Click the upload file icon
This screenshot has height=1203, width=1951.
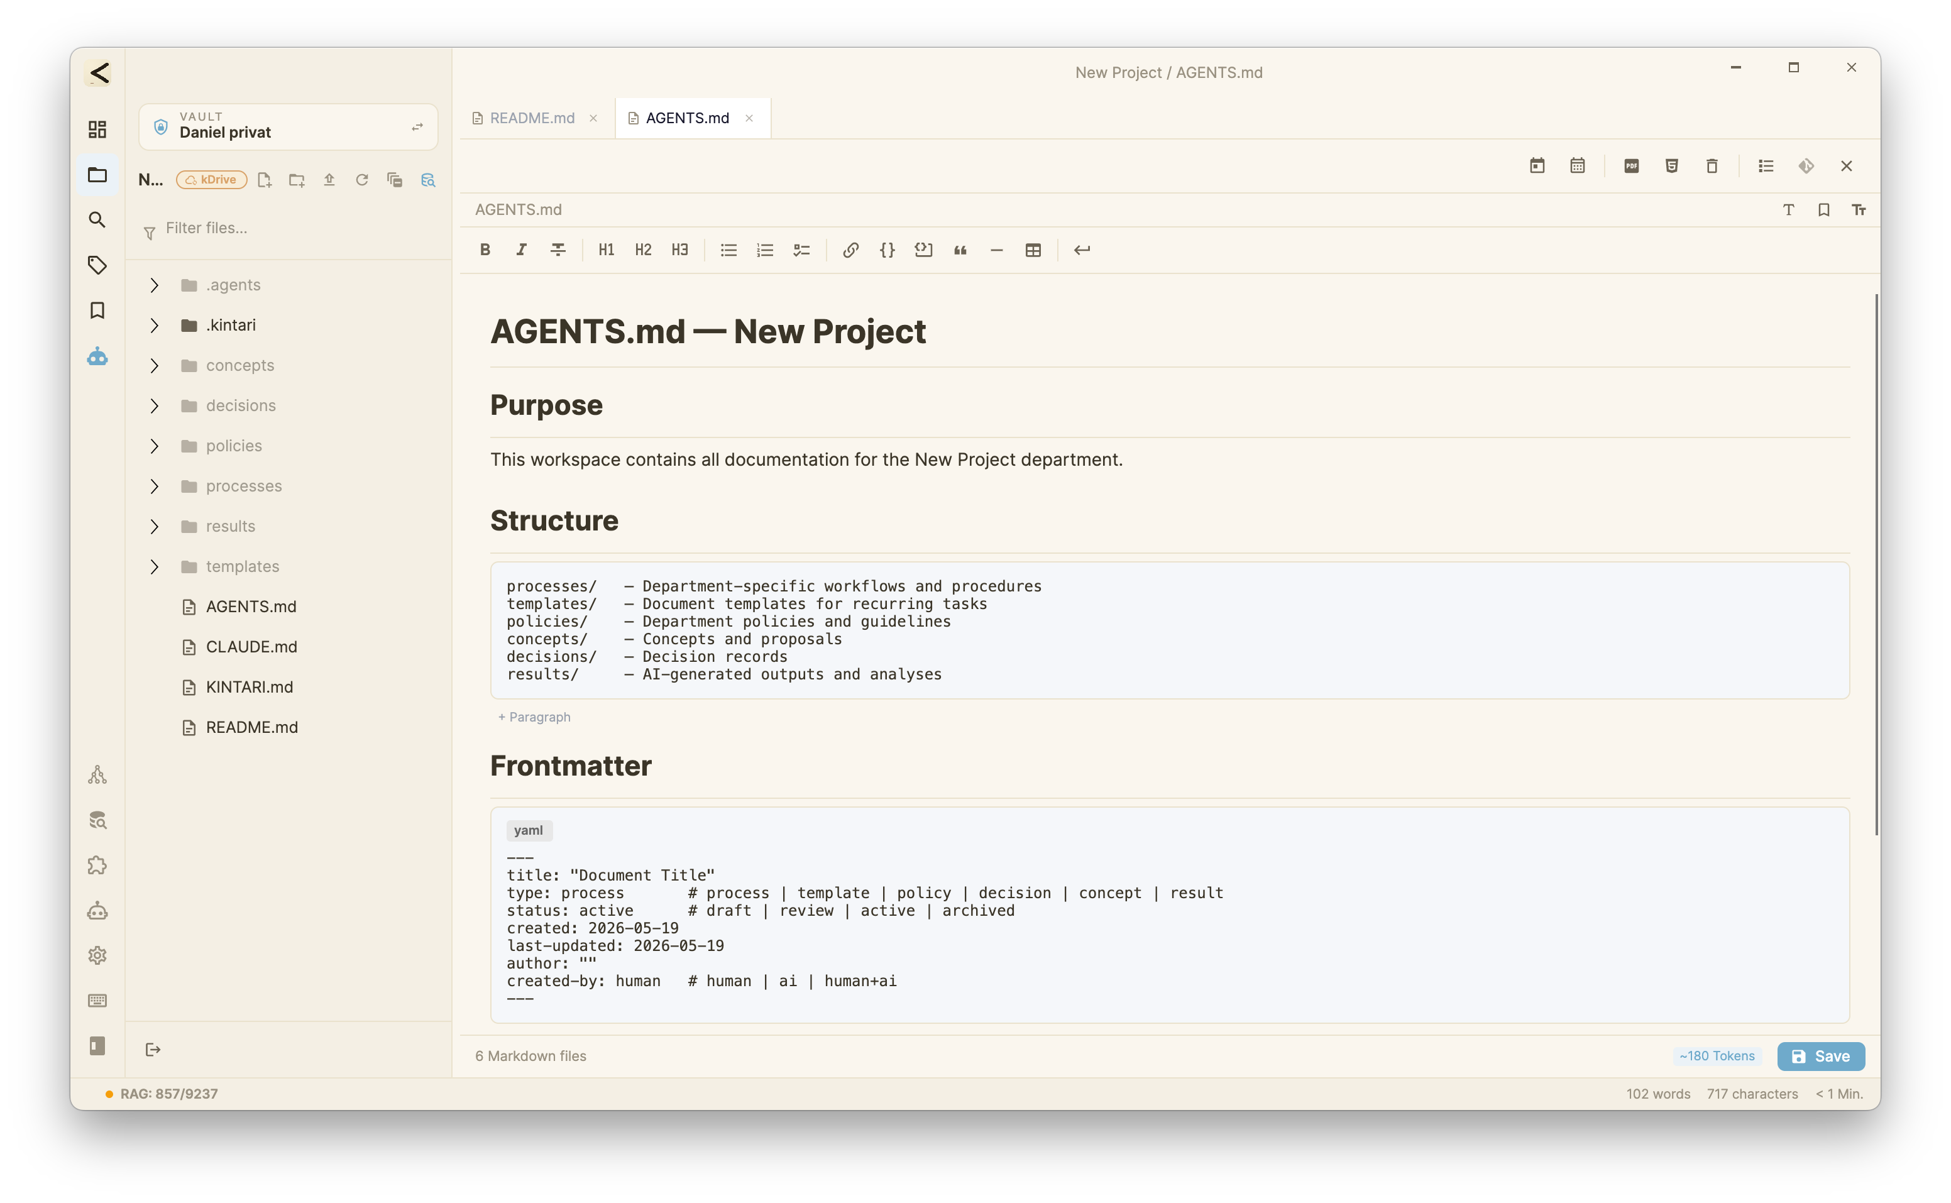click(x=329, y=180)
